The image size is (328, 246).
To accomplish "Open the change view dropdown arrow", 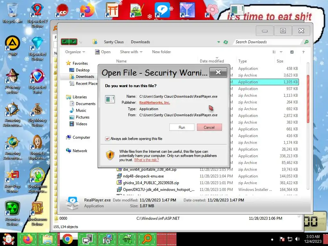I will point(281,52).
